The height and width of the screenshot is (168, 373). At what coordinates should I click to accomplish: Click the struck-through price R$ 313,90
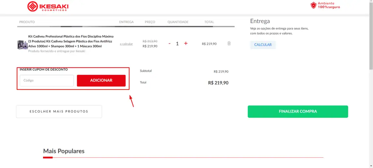click(150, 41)
